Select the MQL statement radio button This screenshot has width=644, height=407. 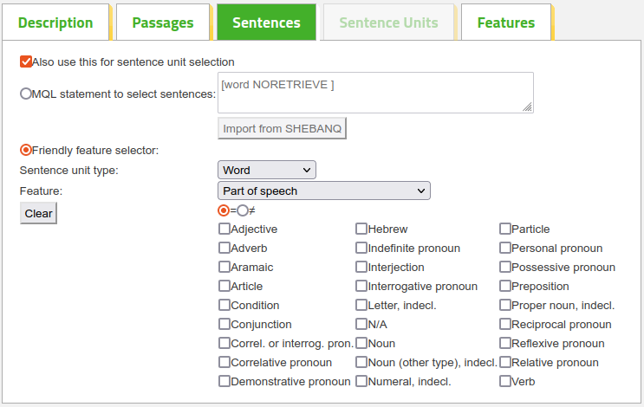point(26,94)
